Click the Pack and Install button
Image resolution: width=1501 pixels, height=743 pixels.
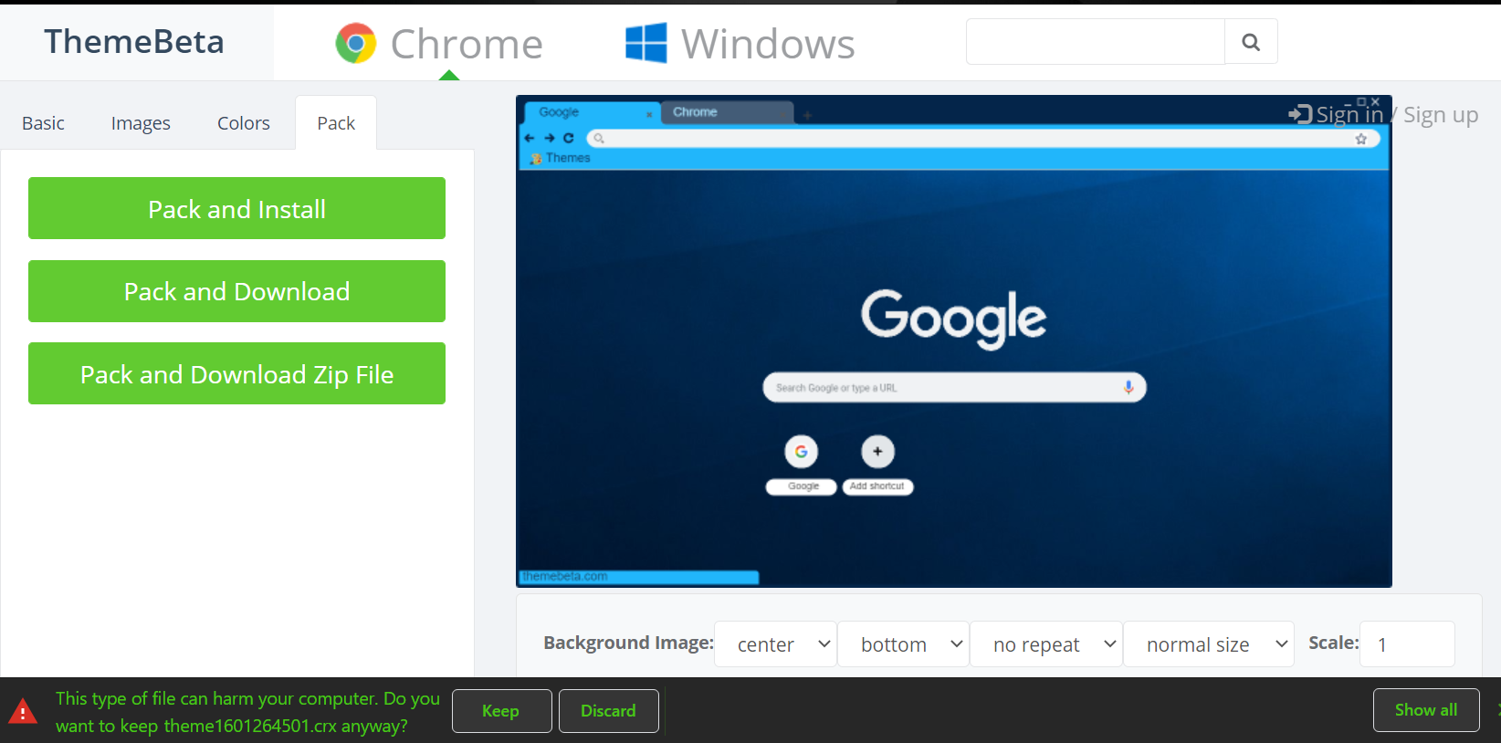[236, 208]
